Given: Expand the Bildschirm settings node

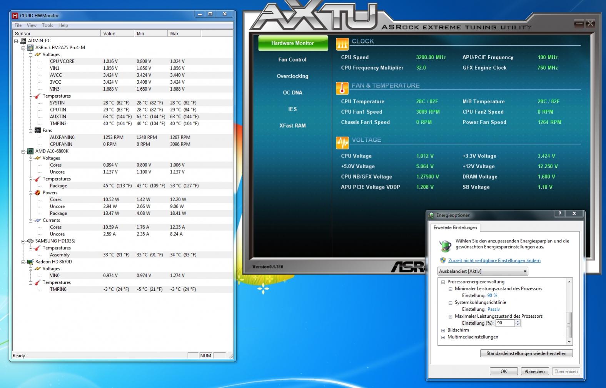Looking at the screenshot, I should click(443, 330).
